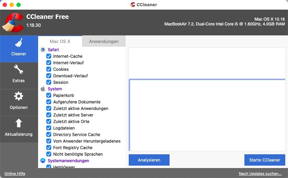The width and height of the screenshot is (288, 178).
Task: Toggle the Papierkorb checkbox
Action: coord(49,95)
